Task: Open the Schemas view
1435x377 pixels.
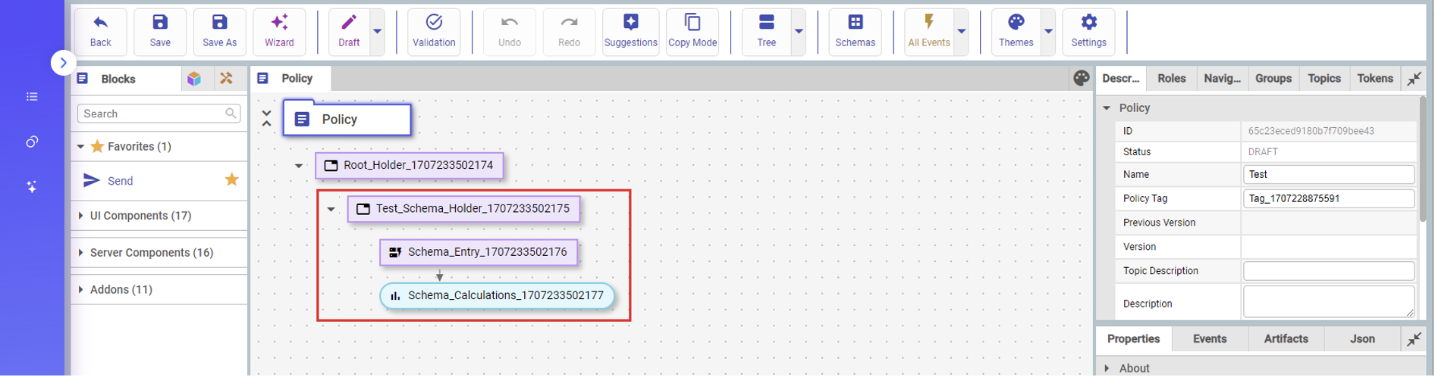Action: (x=855, y=31)
